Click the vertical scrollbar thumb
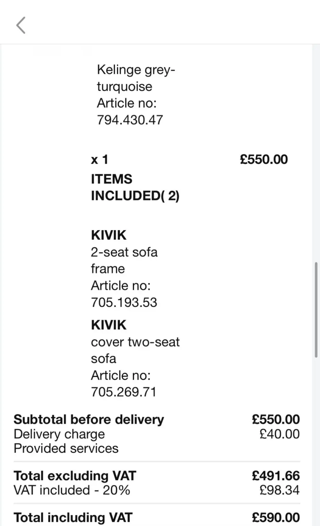The width and height of the screenshot is (320, 526). (x=316, y=310)
